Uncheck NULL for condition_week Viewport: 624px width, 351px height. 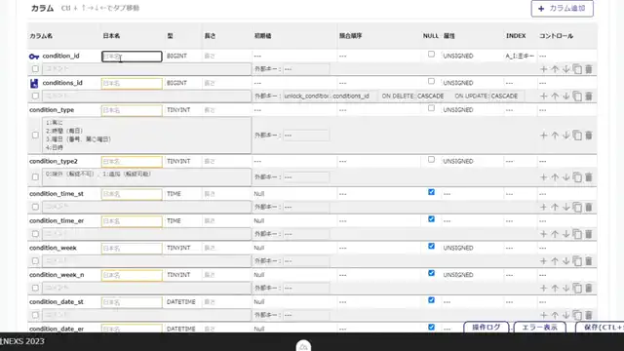pyautogui.click(x=431, y=247)
